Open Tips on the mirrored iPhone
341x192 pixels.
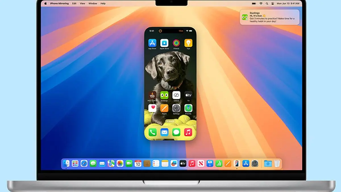point(188,43)
